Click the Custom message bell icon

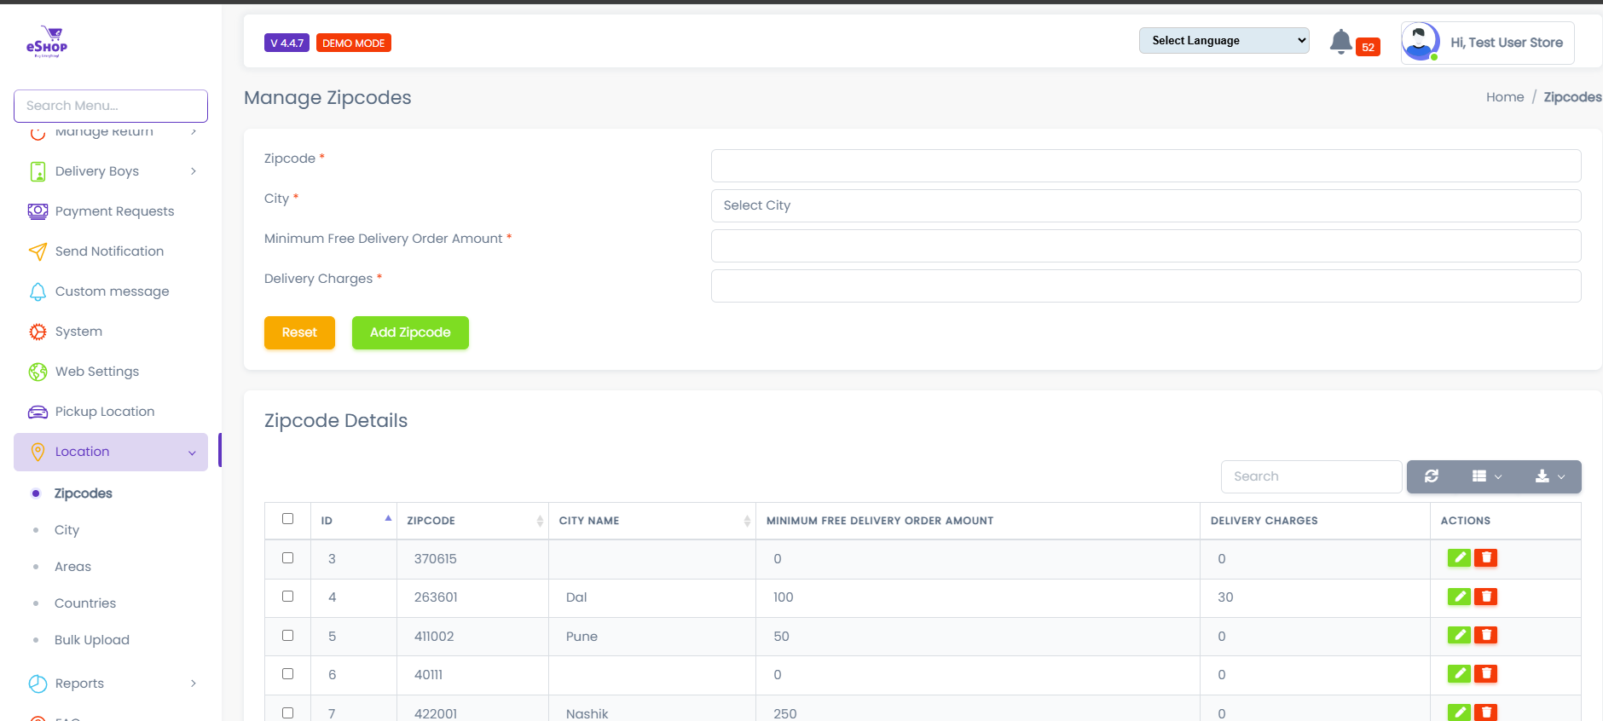tap(38, 291)
